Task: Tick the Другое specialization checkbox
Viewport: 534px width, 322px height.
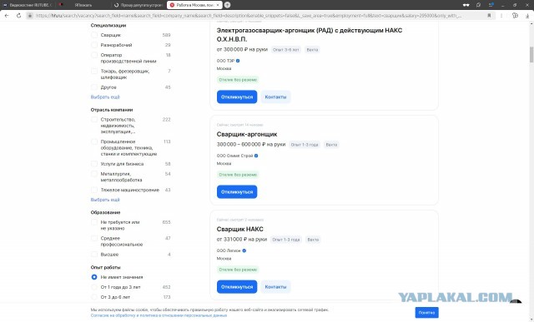Action: pyautogui.click(x=94, y=87)
